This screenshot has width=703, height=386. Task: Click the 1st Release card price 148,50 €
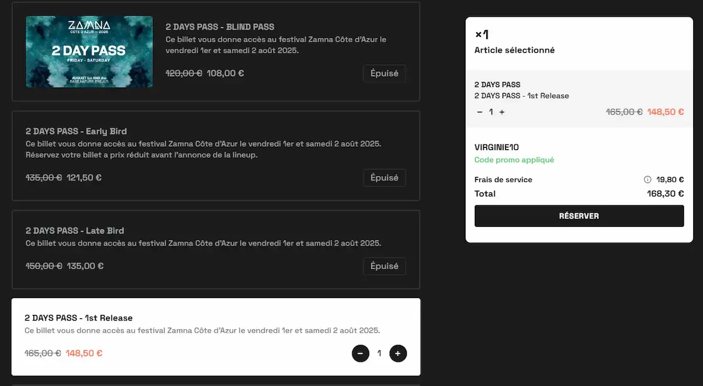click(x=84, y=353)
